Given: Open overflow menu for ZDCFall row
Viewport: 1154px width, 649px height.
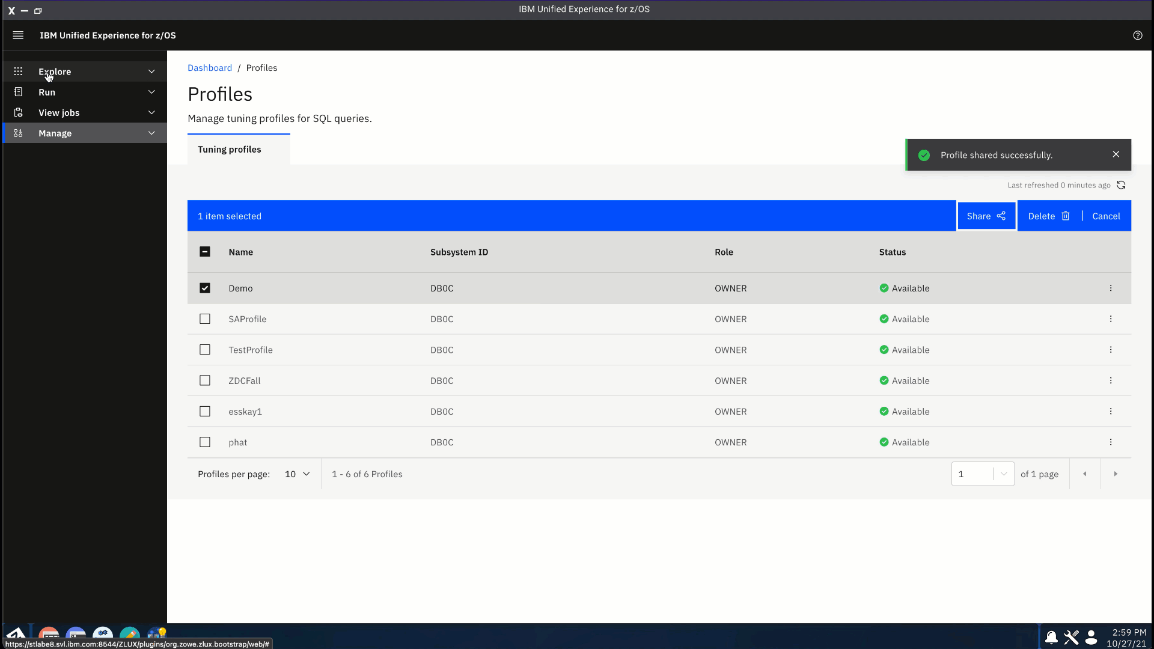Looking at the screenshot, I should click(x=1111, y=380).
